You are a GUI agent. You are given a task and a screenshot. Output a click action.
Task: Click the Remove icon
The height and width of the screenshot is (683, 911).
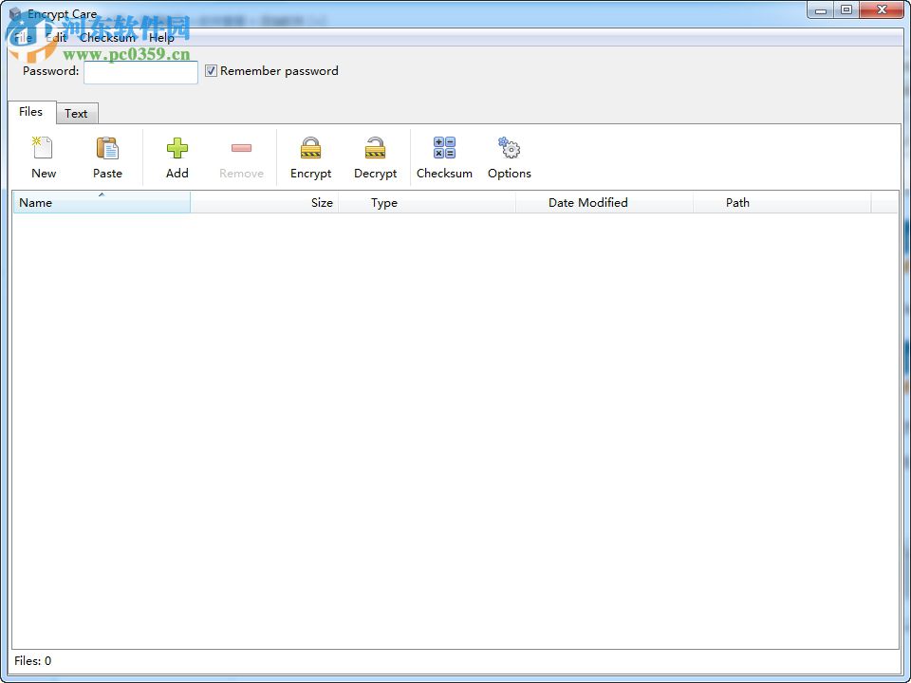pos(240,155)
